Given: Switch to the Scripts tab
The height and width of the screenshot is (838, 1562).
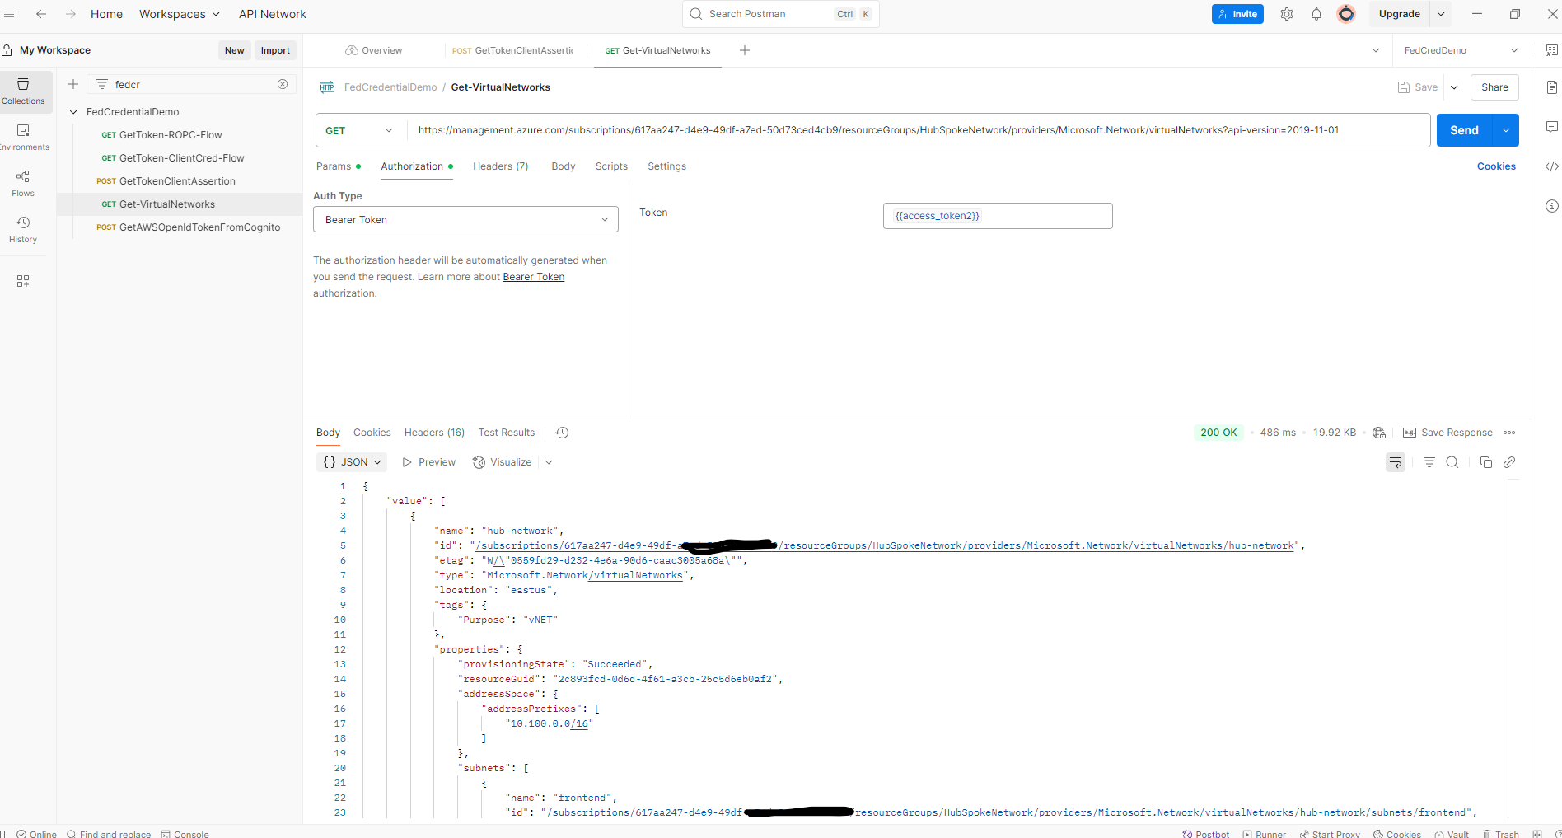Looking at the screenshot, I should pos(611,166).
